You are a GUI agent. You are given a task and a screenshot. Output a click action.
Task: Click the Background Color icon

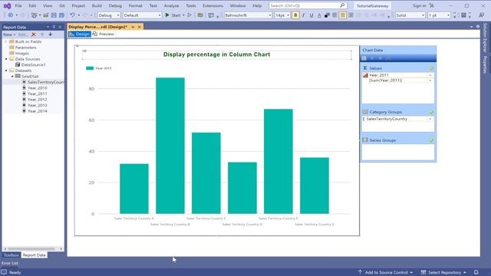pos(327,15)
